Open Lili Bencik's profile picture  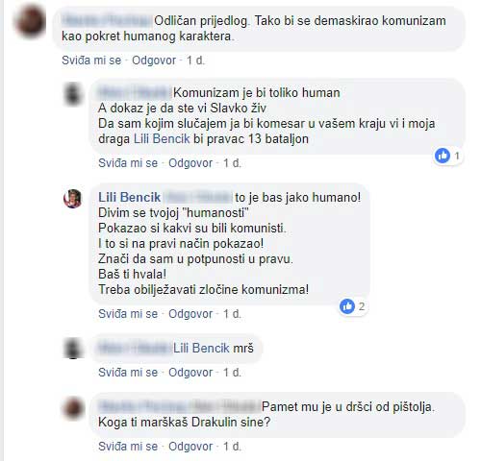coord(73,199)
